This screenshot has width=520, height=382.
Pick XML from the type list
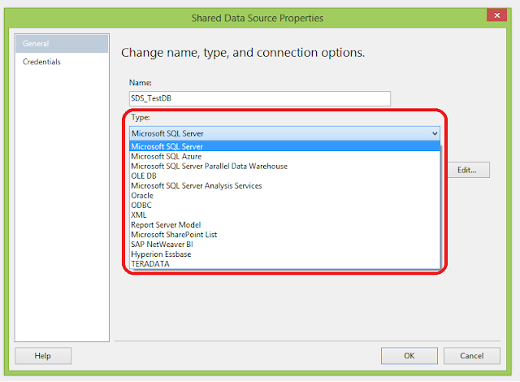284,215
